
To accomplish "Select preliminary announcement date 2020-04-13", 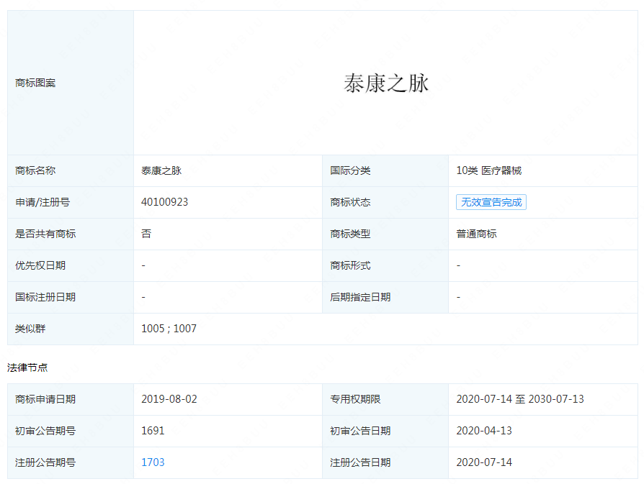I will 484,431.
